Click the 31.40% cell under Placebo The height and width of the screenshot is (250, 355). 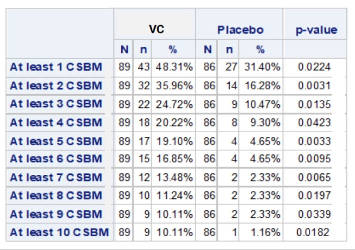(x=262, y=67)
